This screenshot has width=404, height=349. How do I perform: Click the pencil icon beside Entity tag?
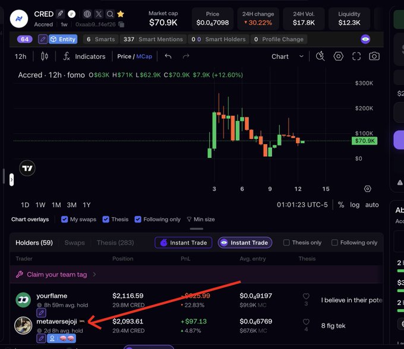[43, 39]
